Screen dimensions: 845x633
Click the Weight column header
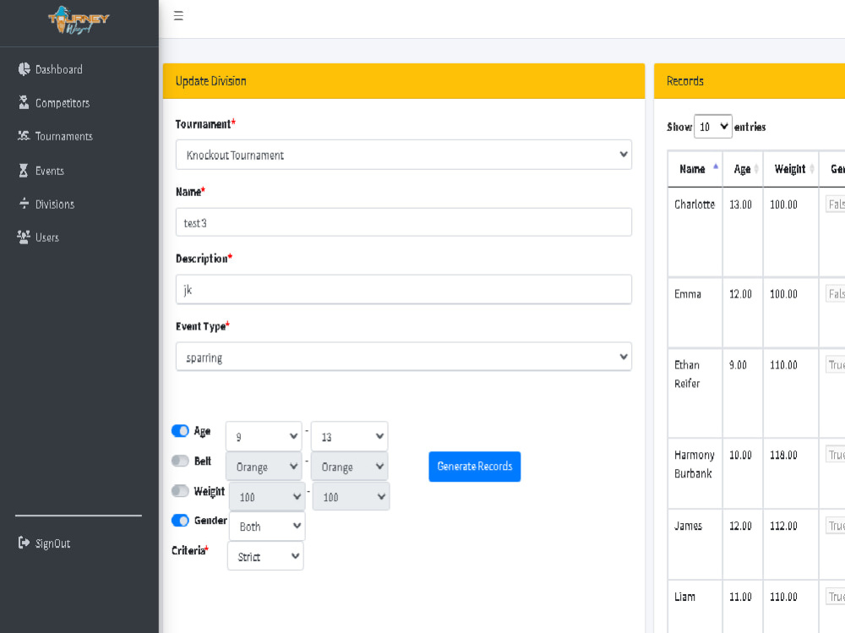pos(791,169)
